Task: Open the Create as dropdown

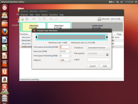Action: coord(99,48)
